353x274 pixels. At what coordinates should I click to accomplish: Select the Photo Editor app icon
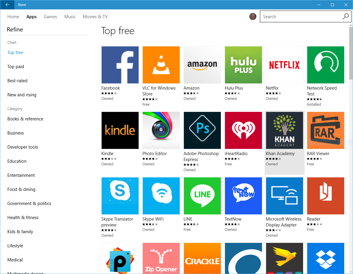tap(161, 130)
